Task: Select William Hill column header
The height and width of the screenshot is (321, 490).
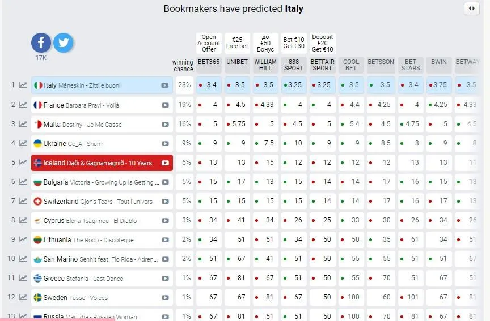Action: tap(265, 65)
